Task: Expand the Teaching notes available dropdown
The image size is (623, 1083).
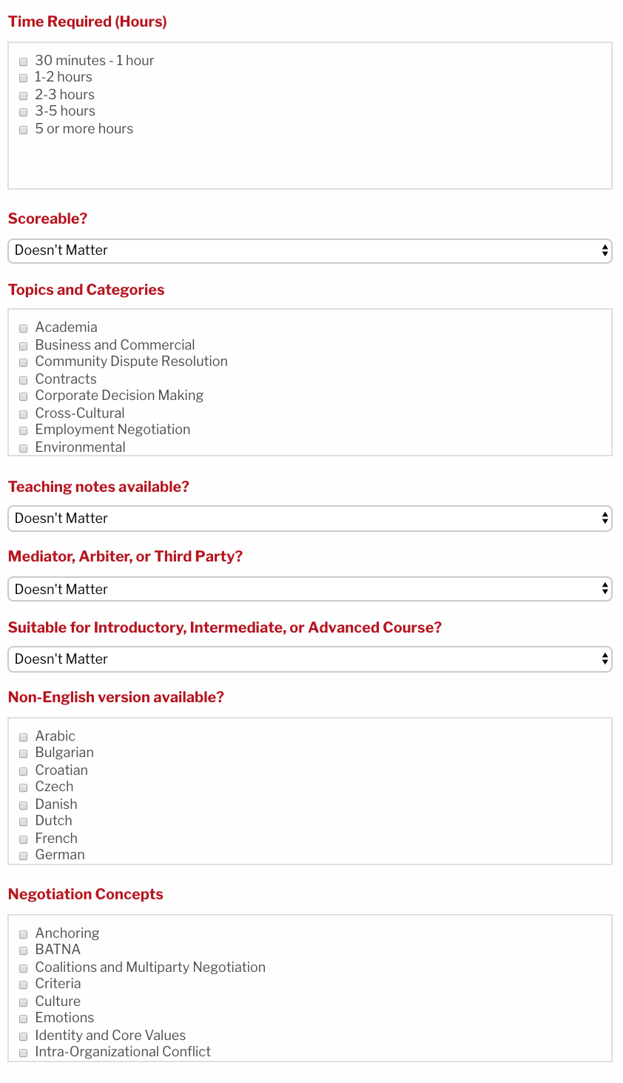Action: (309, 519)
